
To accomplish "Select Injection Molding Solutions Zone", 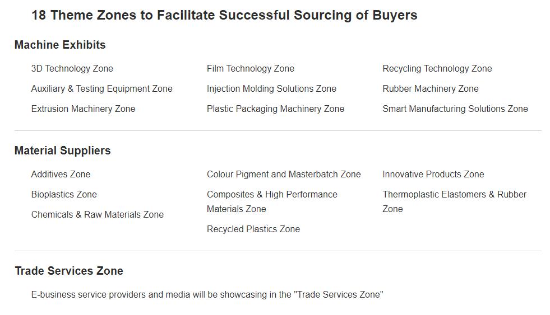I will [x=271, y=89].
